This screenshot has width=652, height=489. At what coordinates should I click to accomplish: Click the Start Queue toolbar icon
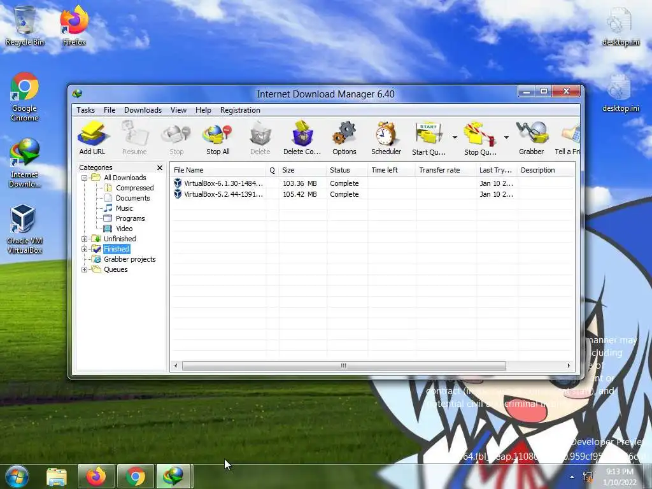pos(429,138)
